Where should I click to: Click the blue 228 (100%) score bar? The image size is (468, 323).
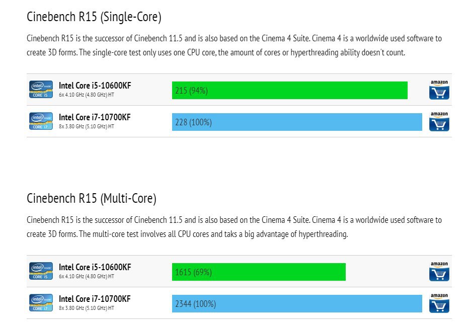click(x=297, y=122)
